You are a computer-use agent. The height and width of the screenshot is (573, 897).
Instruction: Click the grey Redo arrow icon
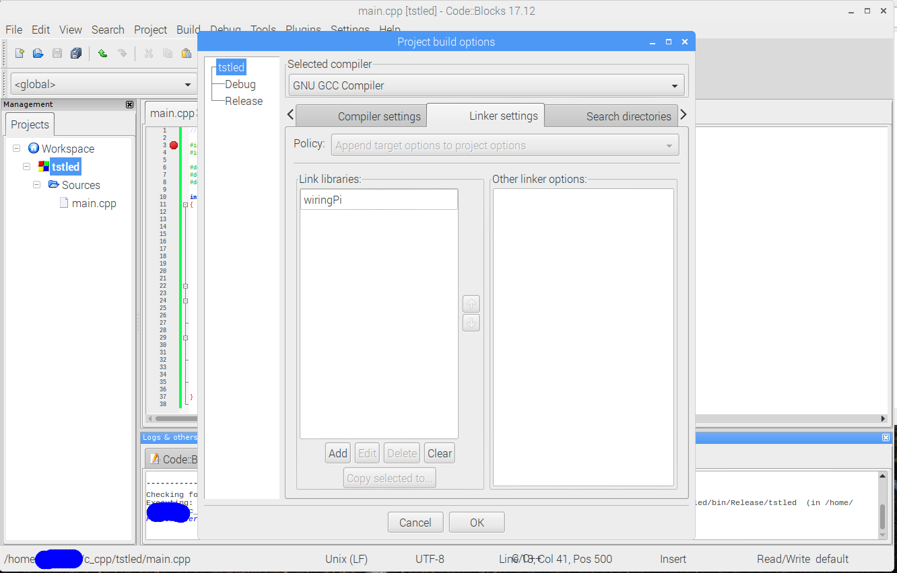[x=122, y=53]
